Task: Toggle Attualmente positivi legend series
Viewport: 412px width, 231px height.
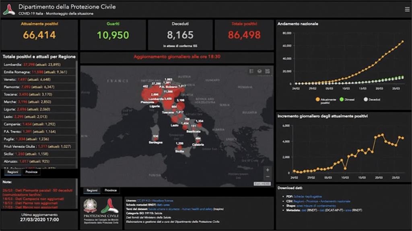Action: click(x=326, y=101)
